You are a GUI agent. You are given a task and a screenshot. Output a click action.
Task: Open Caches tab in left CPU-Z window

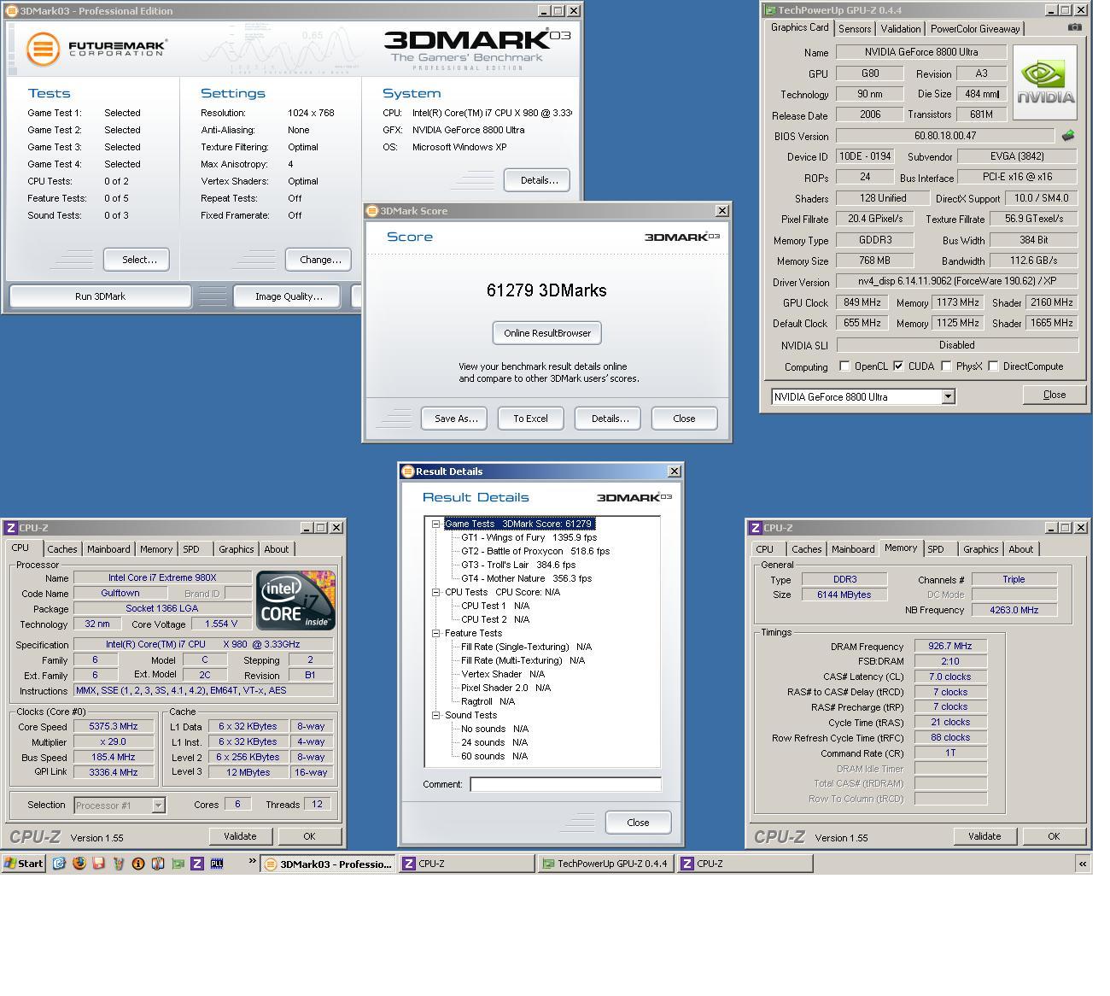pyautogui.click(x=62, y=549)
